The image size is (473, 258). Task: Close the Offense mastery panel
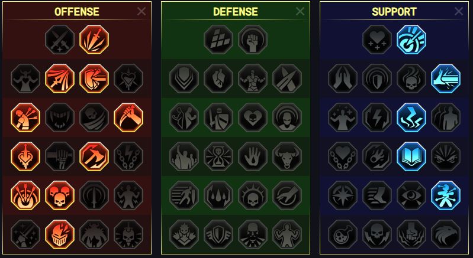point(141,11)
